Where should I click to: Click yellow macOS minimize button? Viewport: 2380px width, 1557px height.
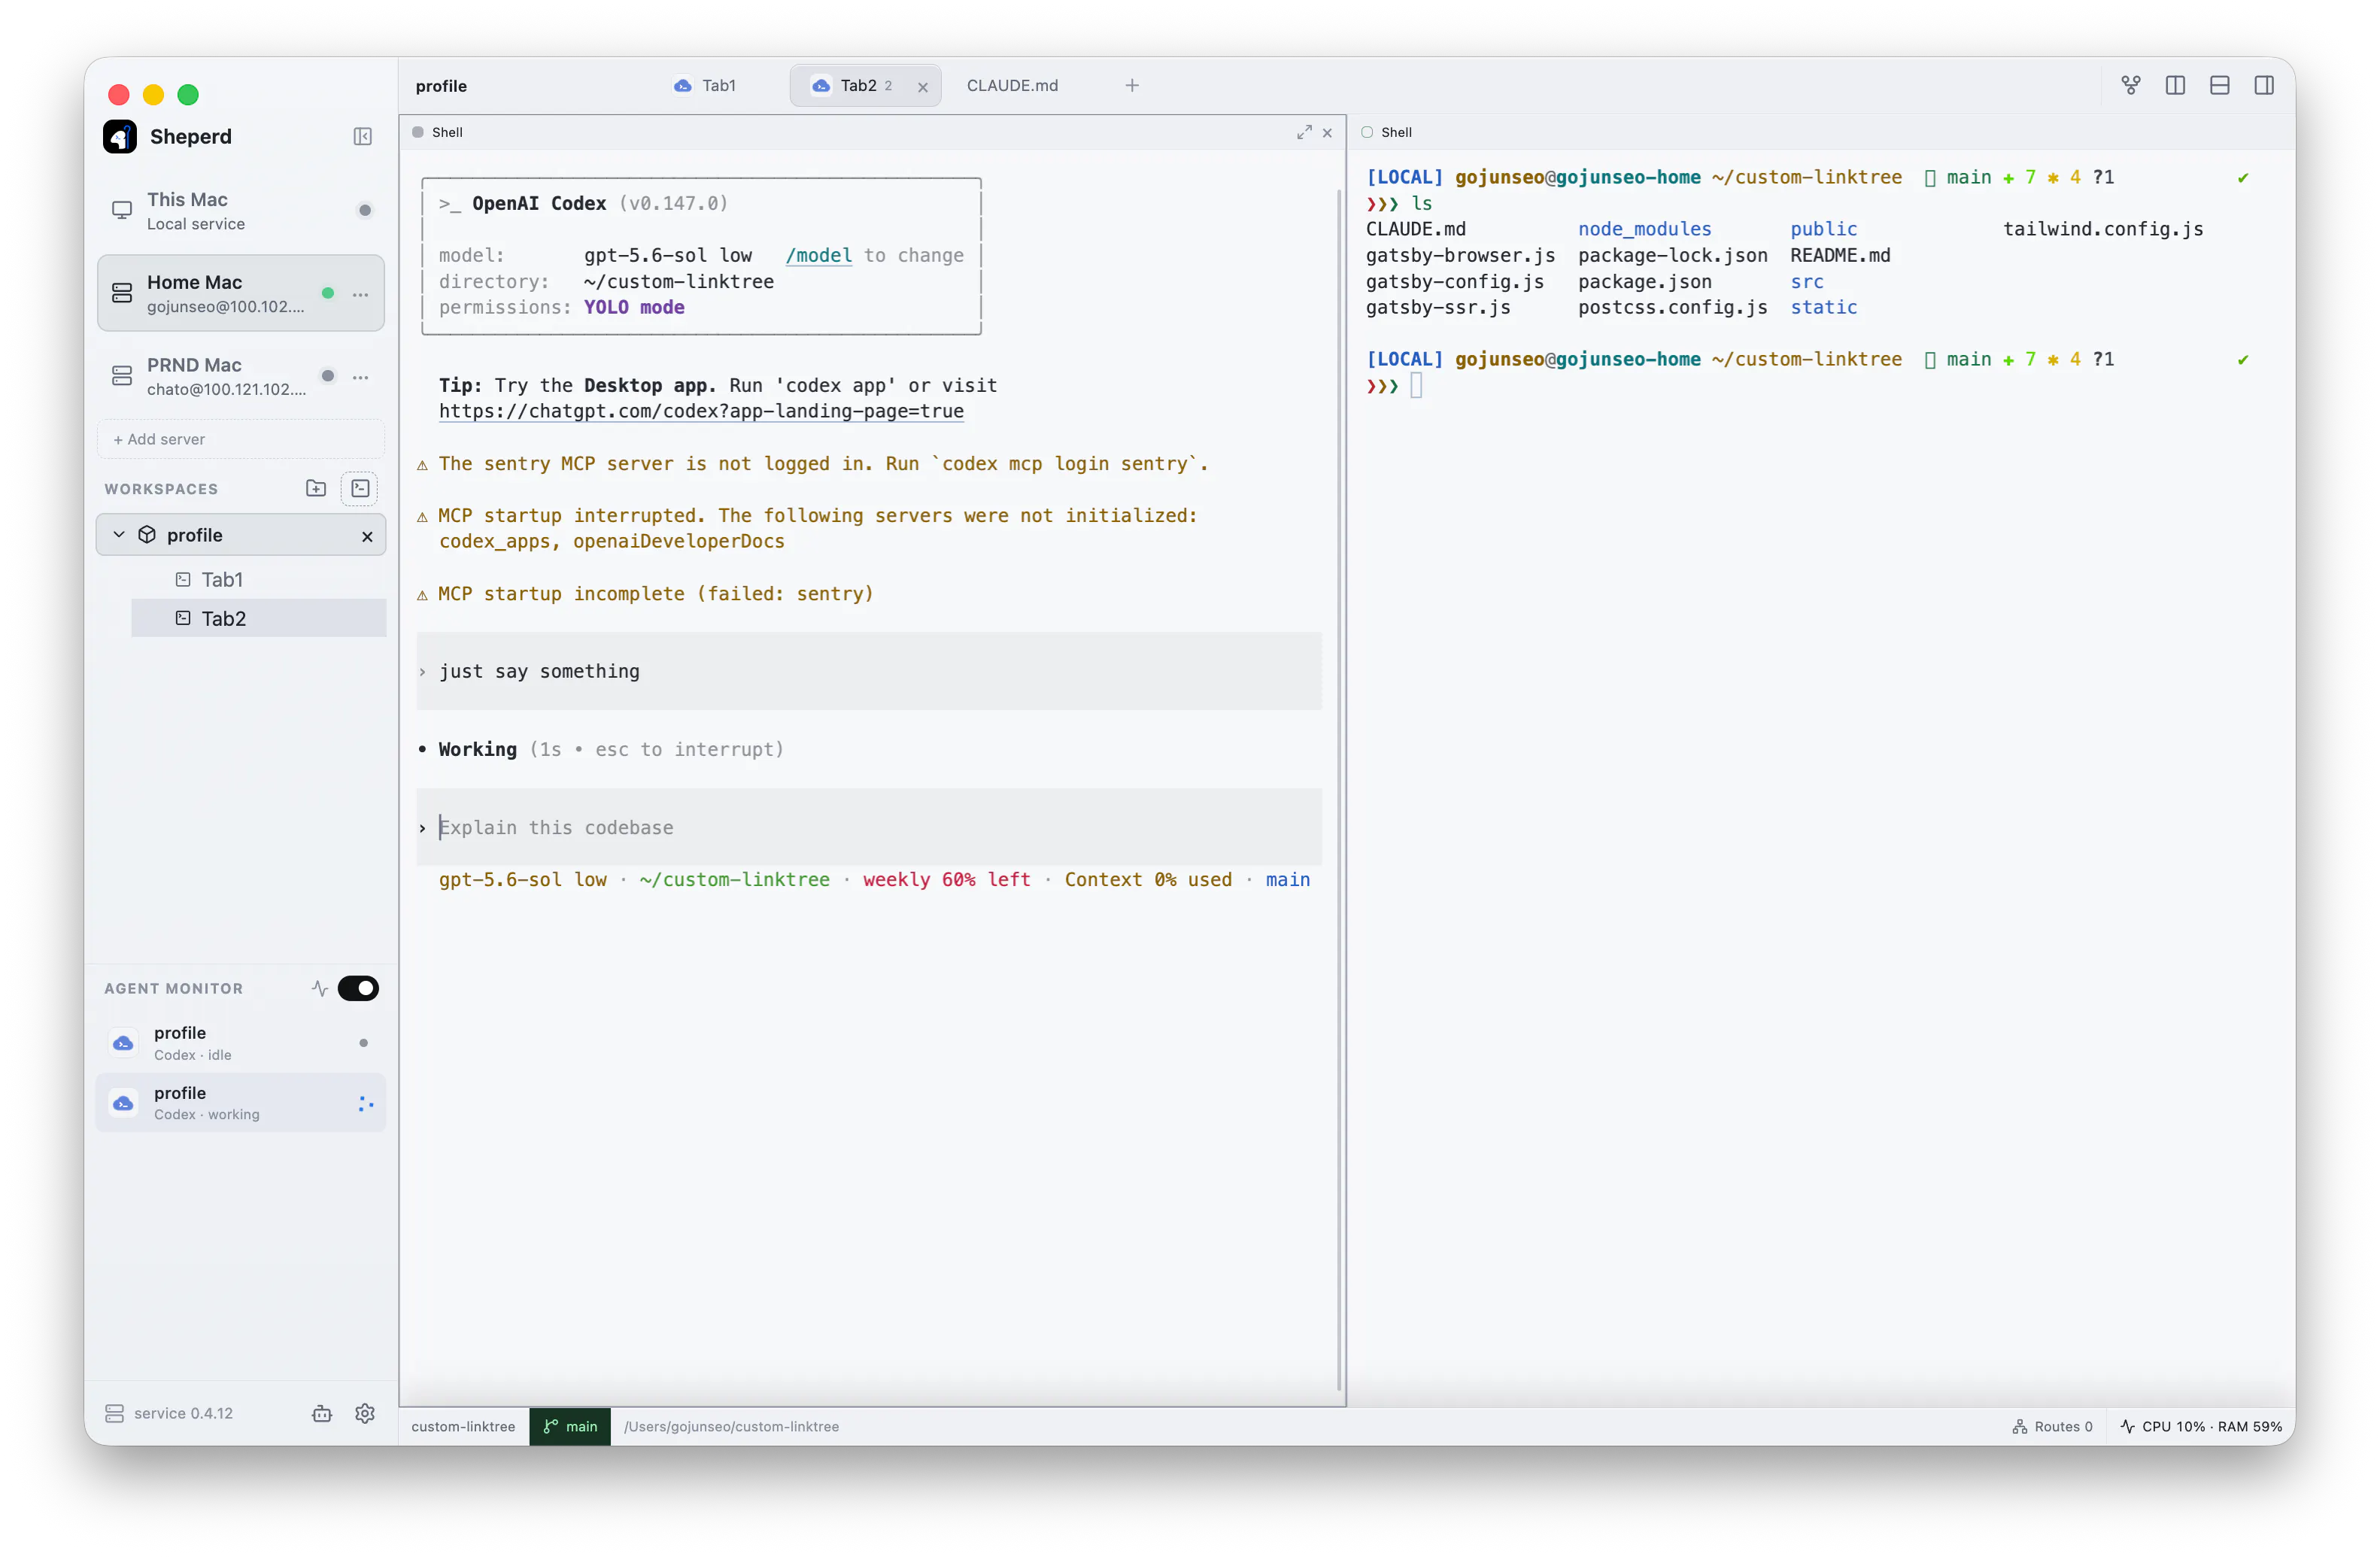coord(153,95)
